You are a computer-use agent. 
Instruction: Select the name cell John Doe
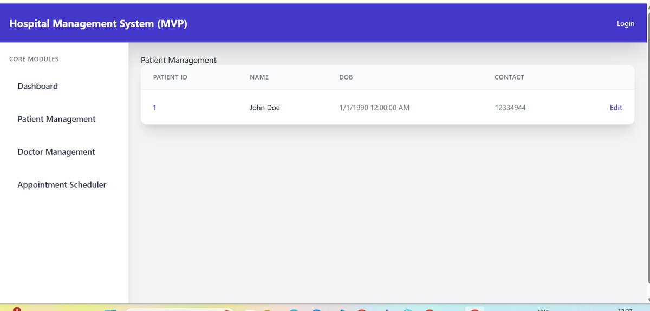[265, 108]
